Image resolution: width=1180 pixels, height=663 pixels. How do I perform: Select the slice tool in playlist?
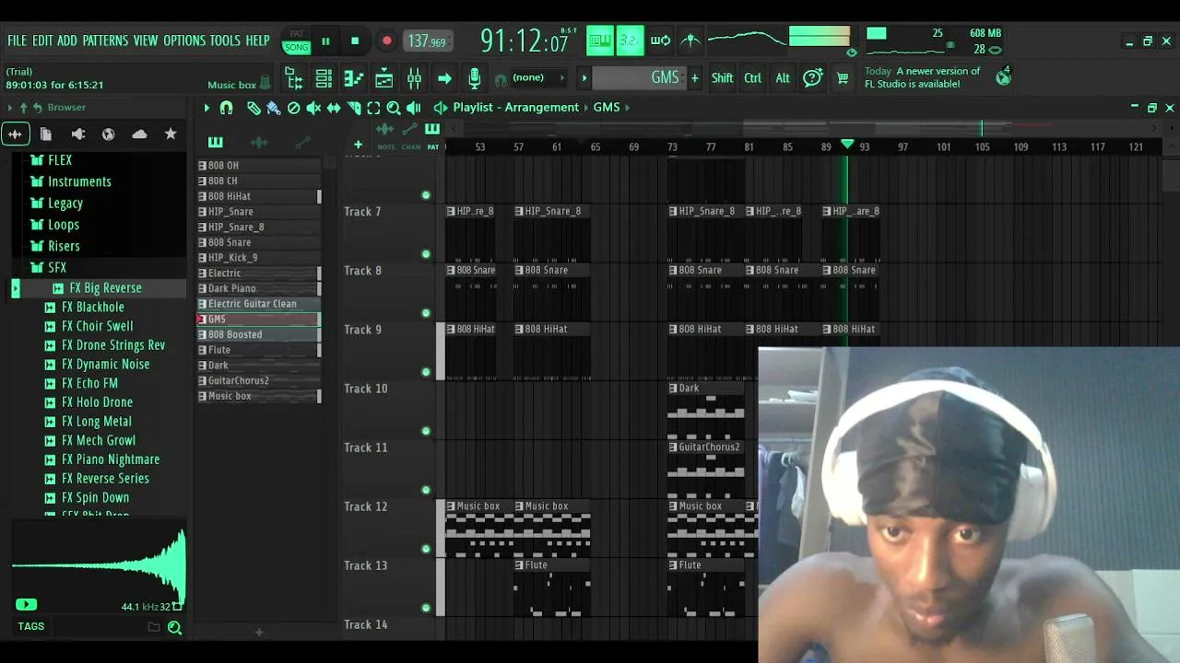[354, 108]
